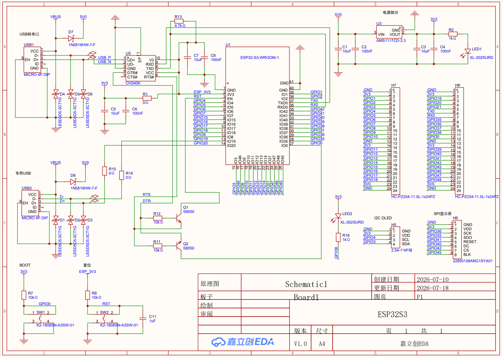Select the Q1 S8050 transistor symbol
Image resolution: width=502 pixels, height=357 pixels.
[x=179, y=219]
